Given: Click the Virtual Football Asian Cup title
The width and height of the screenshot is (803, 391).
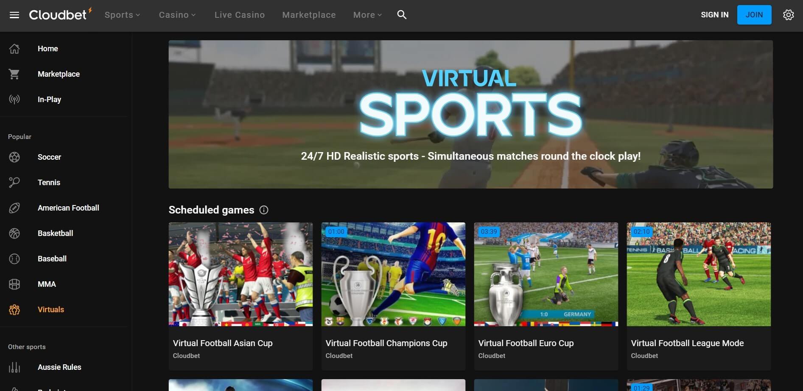Looking at the screenshot, I should pos(223,343).
